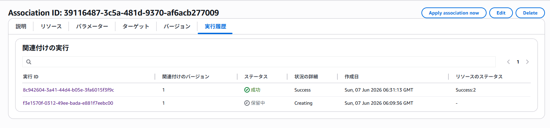Viewport: 550px width, 128px height.
Task: Click the 作成日 column header
Action: pos(352,77)
